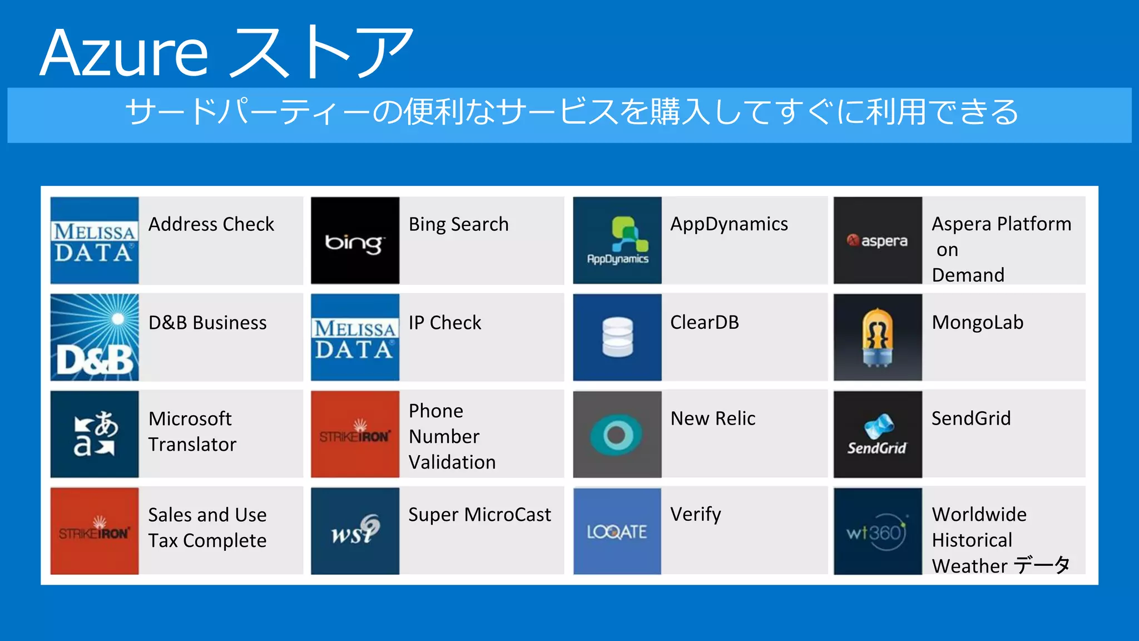Open Aspera Platform on Demand label
This screenshot has width=1139, height=641.
coord(1002,249)
